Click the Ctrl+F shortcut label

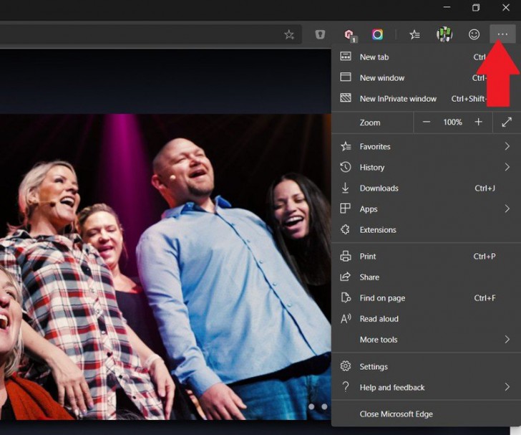(x=485, y=298)
